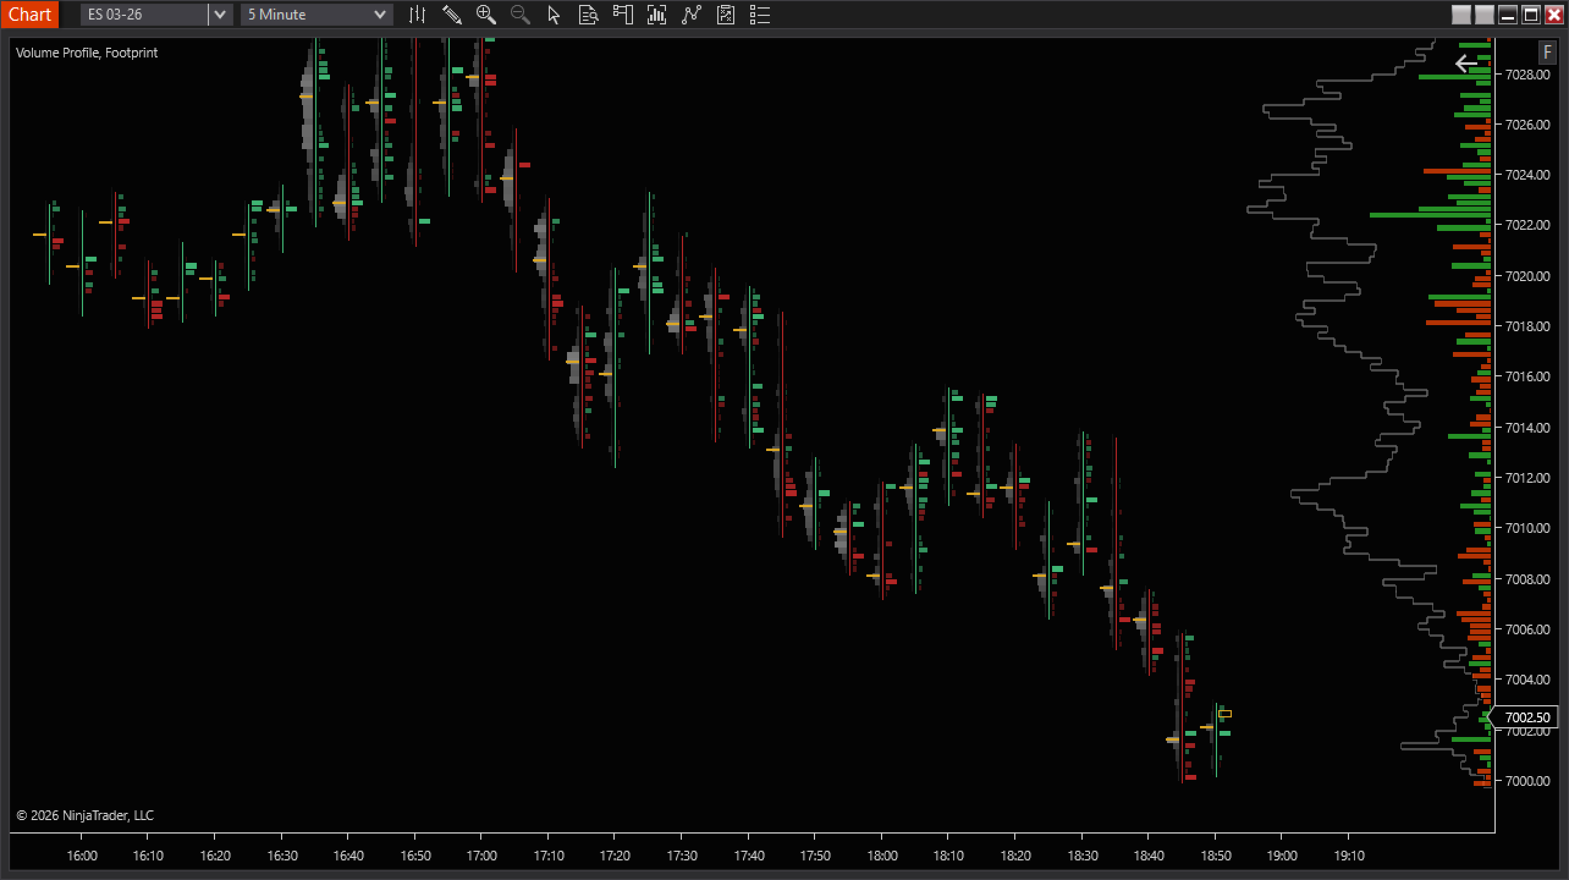The width and height of the screenshot is (1569, 880).
Task: Minimize the chart window
Action: 1507,15
